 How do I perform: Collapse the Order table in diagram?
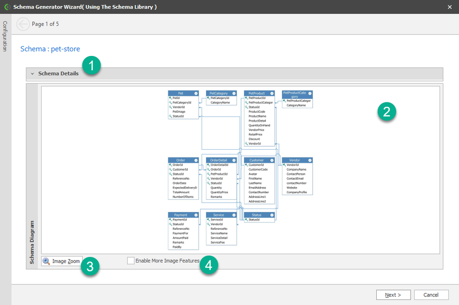(196, 160)
